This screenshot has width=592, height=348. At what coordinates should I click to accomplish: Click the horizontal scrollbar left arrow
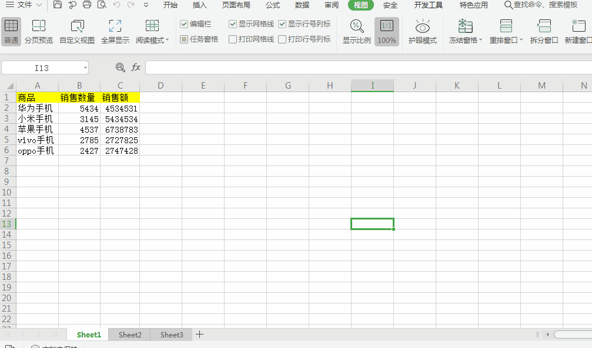pyautogui.click(x=547, y=334)
